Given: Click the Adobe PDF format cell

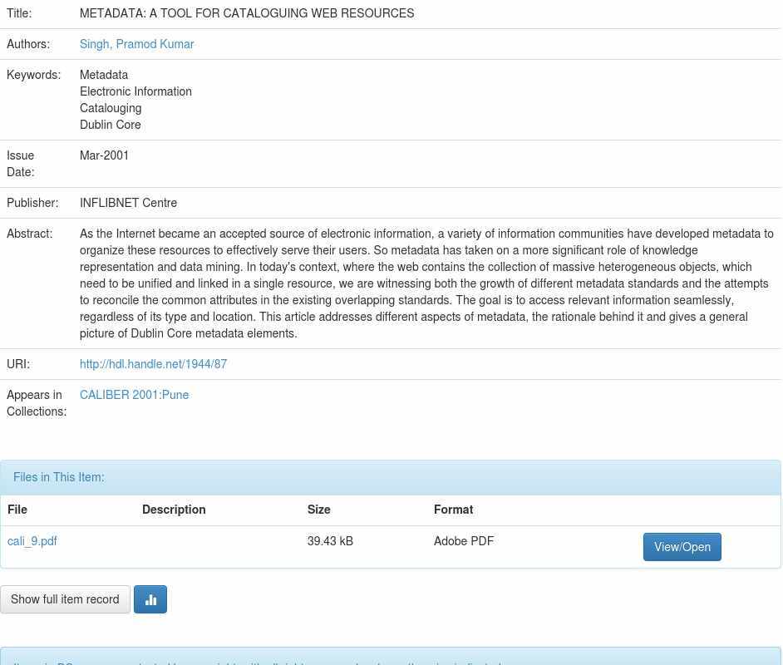Looking at the screenshot, I should pos(464,541).
